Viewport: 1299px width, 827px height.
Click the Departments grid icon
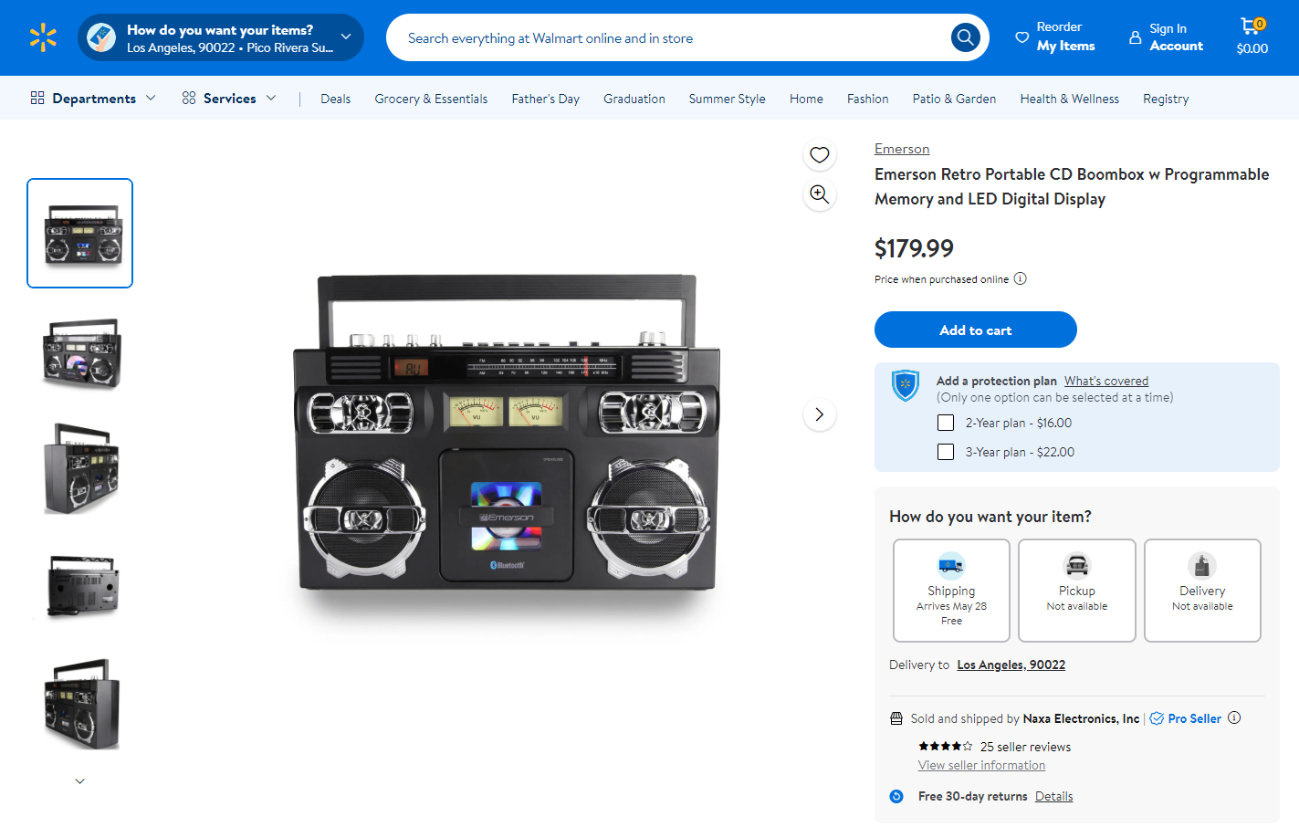[37, 98]
